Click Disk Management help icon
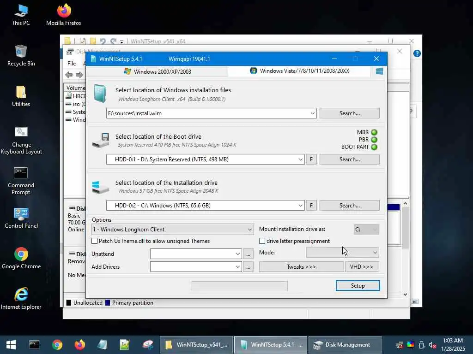 (417, 53)
